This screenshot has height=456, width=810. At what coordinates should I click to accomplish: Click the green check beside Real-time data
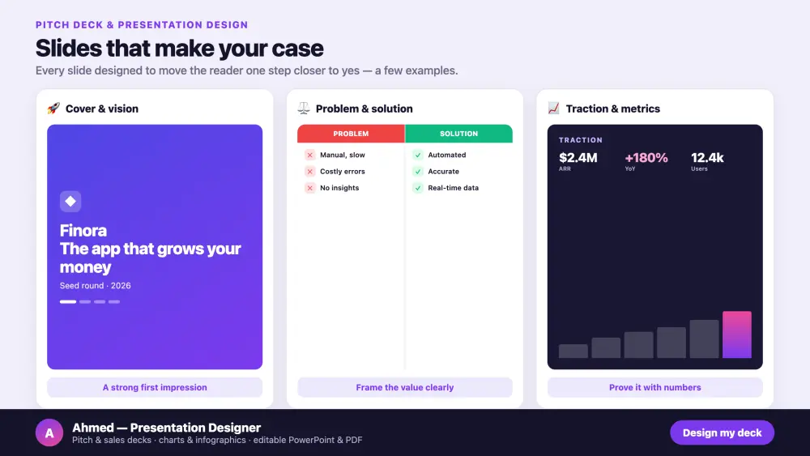tap(418, 188)
